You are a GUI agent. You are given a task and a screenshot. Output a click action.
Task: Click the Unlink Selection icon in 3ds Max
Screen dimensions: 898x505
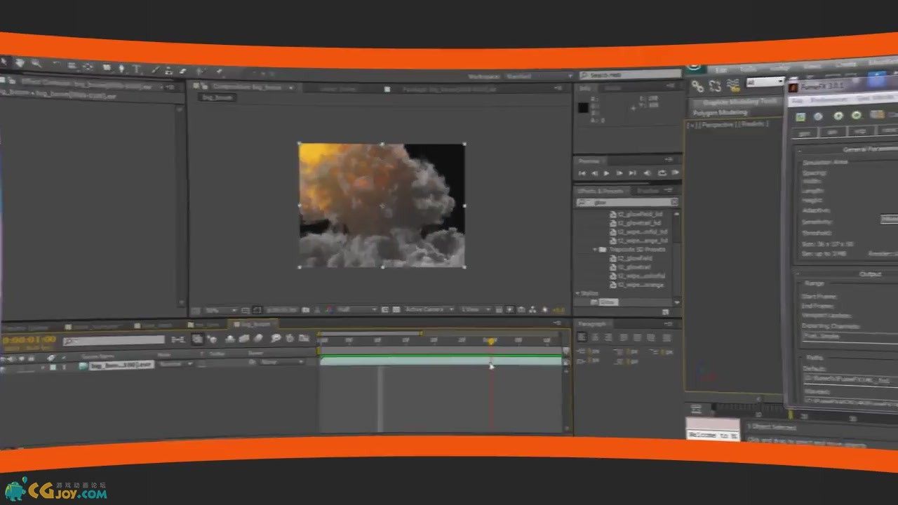click(715, 86)
